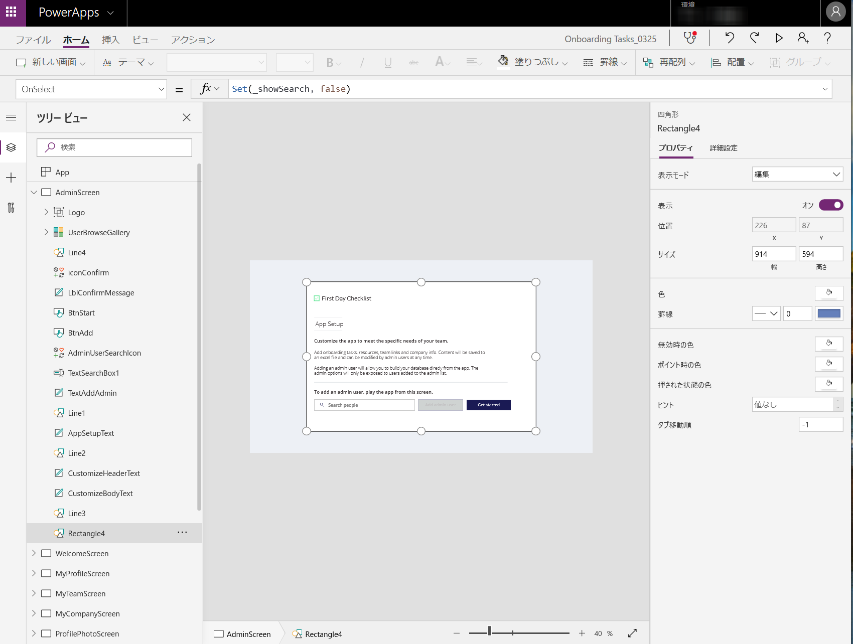The image size is (853, 644).
Task: Click the 高さ height input field
Action: coord(821,254)
